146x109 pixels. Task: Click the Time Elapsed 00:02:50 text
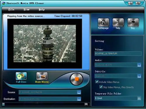point(68,16)
